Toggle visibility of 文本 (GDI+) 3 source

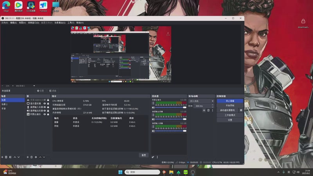pos(45,100)
